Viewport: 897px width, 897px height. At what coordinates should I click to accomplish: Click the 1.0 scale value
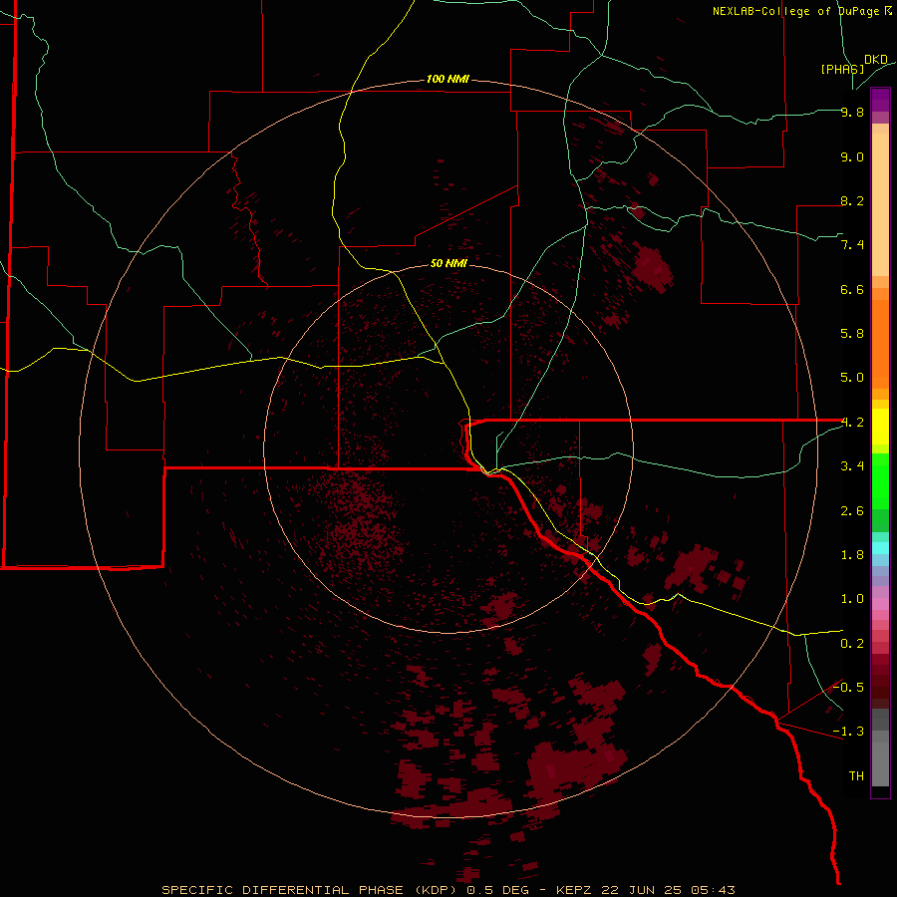pos(852,599)
